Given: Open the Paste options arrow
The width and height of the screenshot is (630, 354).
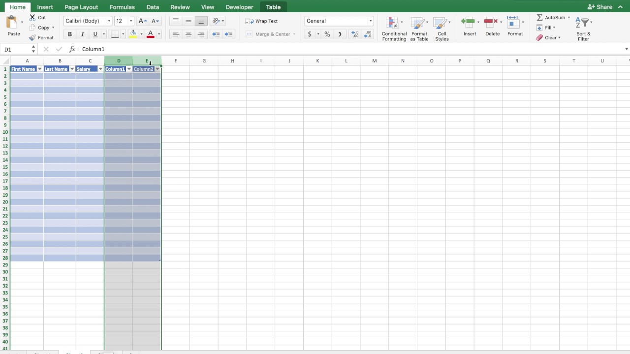Looking at the screenshot, I should click(22, 23).
